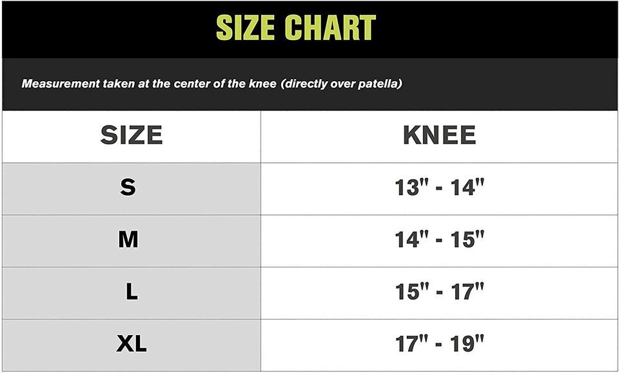Click the word CHART in the title
The height and width of the screenshot is (373, 619).
point(330,28)
